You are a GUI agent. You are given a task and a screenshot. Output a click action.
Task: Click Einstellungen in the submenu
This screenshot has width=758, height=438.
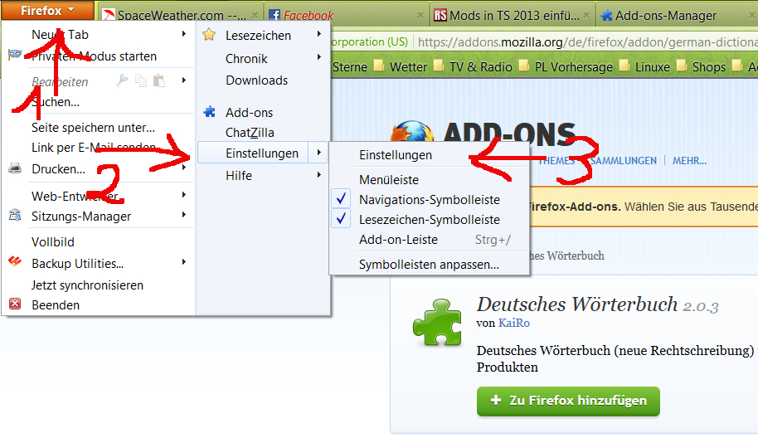396,155
